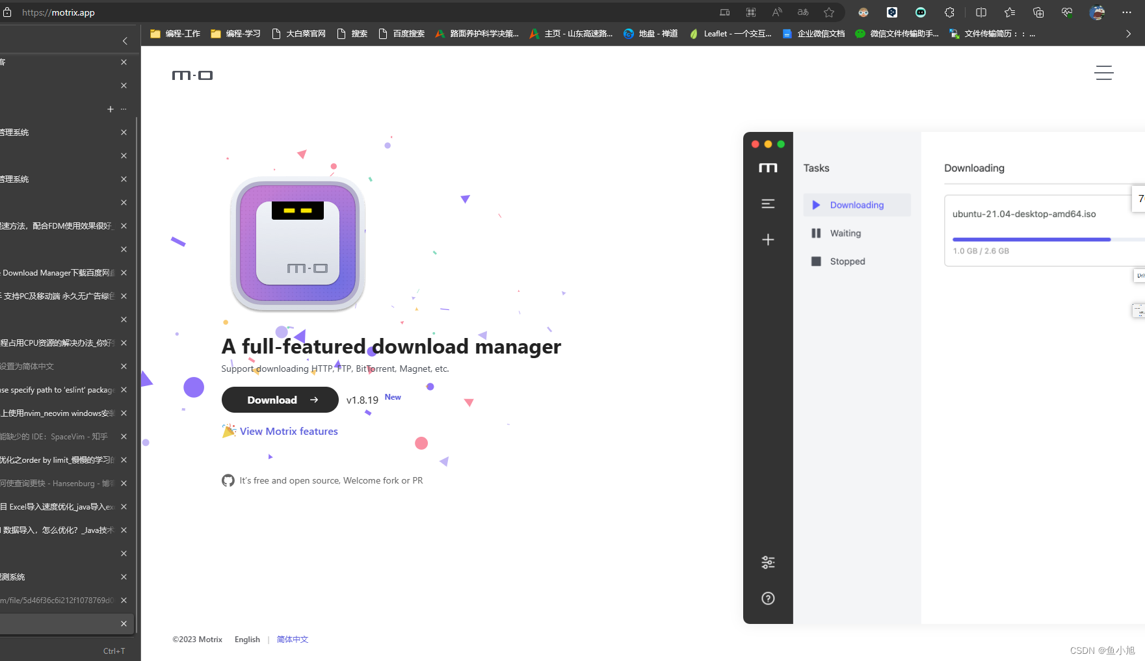
Task: Click the help question icon in Motrix sidebar
Action: point(768,599)
